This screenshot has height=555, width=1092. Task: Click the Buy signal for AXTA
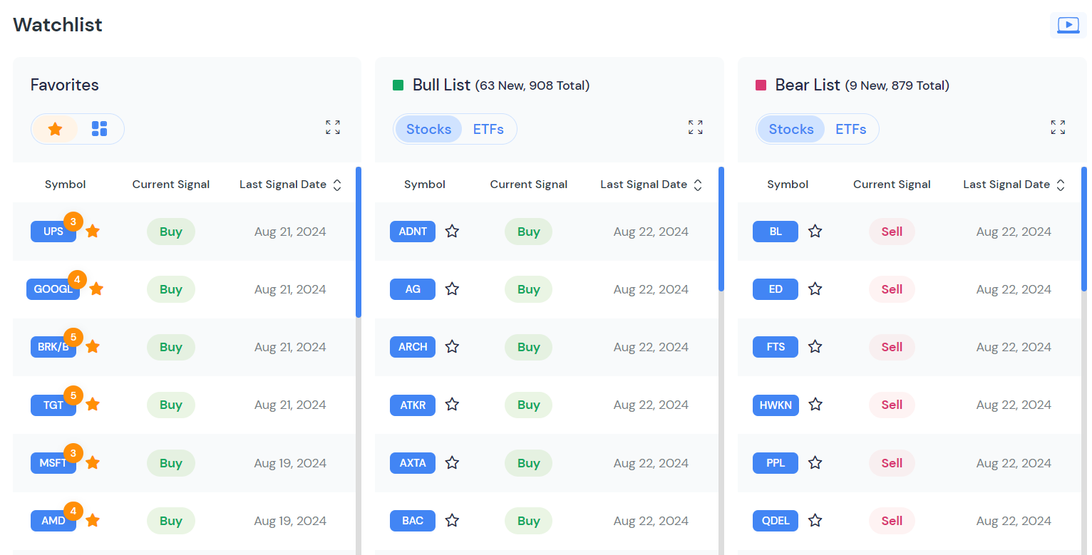(x=528, y=463)
